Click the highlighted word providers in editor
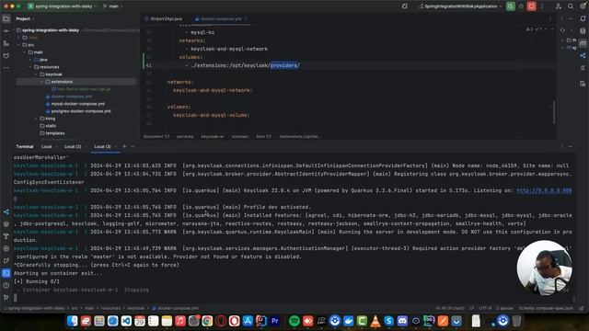 coord(283,65)
